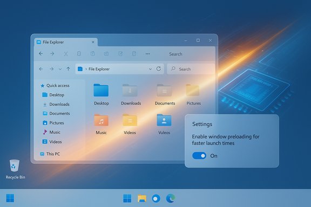Select Quick access in the sidebar
This screenshot has width=311, height=207.
pos(55,86)
